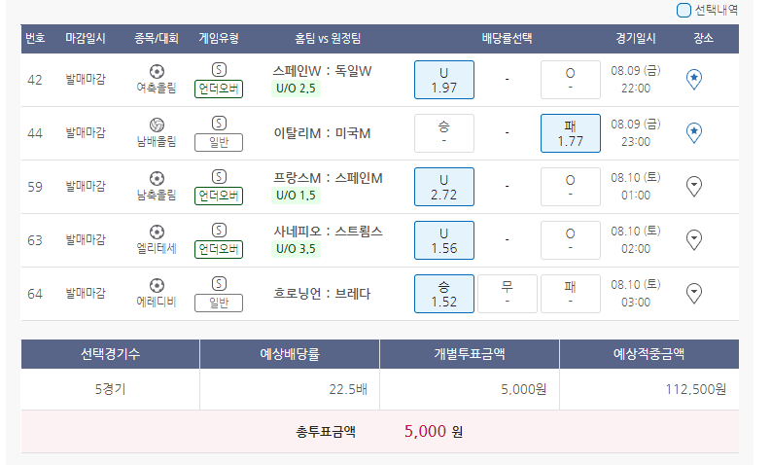Screen dimensions: 771x465
Task: Toggle the 패 1.77 pick for 이탈리M vs 미국M
Action: coord(570,133)
